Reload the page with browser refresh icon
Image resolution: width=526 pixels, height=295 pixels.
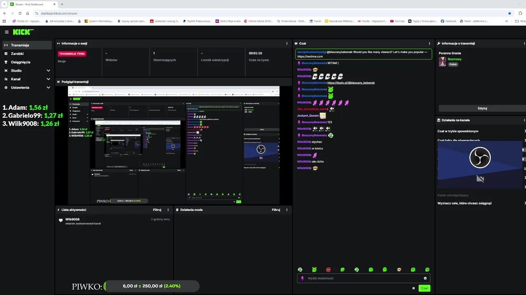pos(20,13)
